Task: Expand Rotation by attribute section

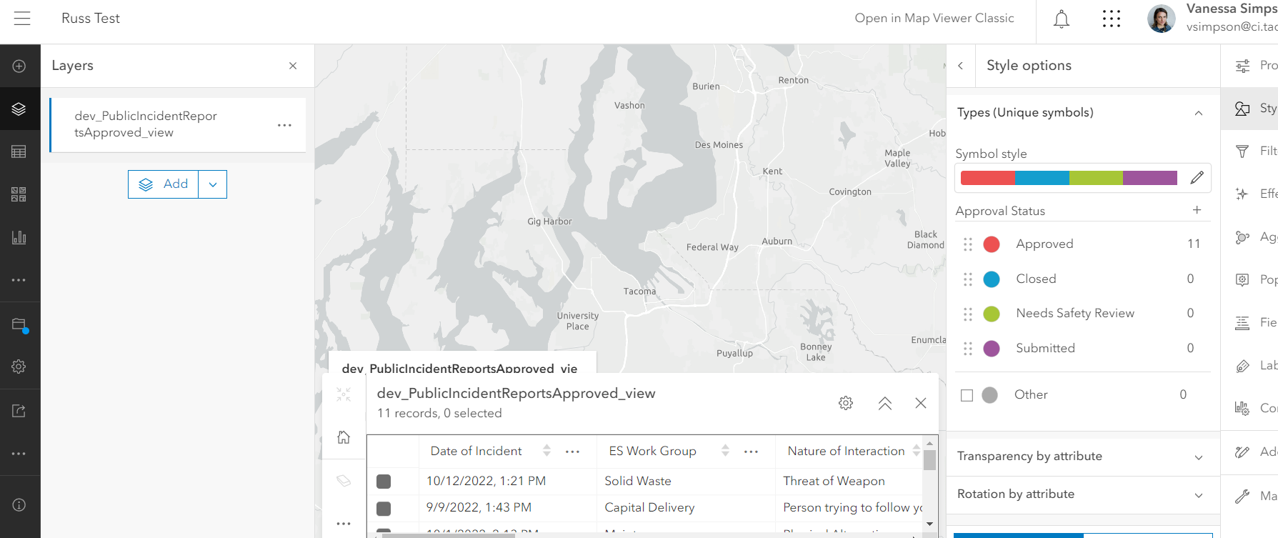Action: tap(1198, 495)
